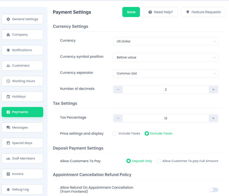Click the building icon beside Company
The height and width of the screenshot is (196, 229).
tap(8, 35)
